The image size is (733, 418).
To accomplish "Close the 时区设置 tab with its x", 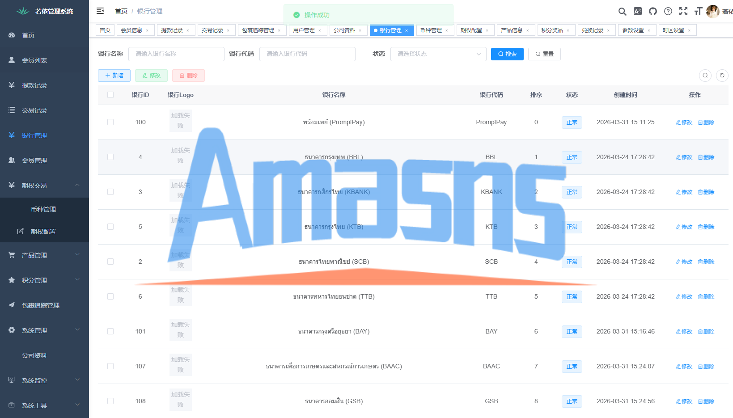I will 689,30.
